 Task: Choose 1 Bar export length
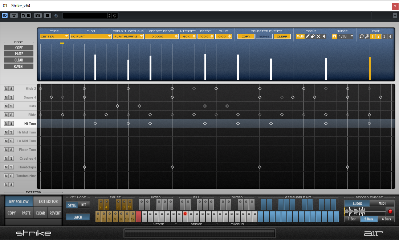[x=352, y=219]
